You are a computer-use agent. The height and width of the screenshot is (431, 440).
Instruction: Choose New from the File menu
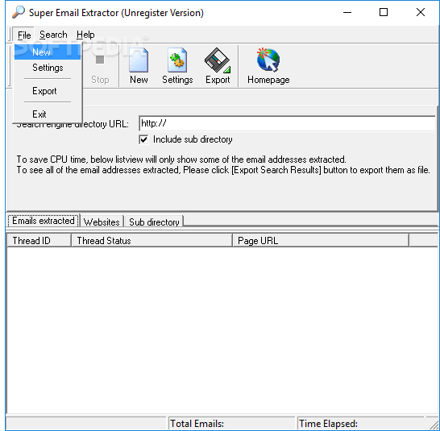point(48,52)
